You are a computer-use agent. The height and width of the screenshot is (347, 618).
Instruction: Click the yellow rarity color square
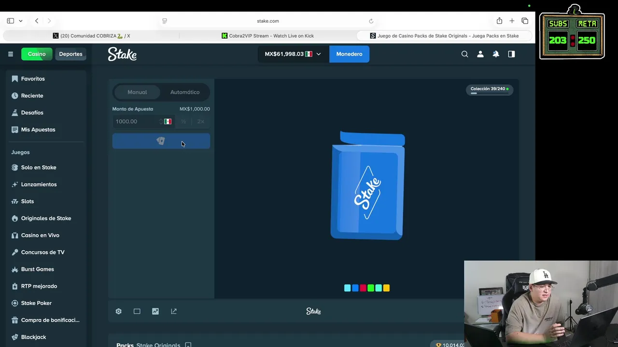(386, 288)
